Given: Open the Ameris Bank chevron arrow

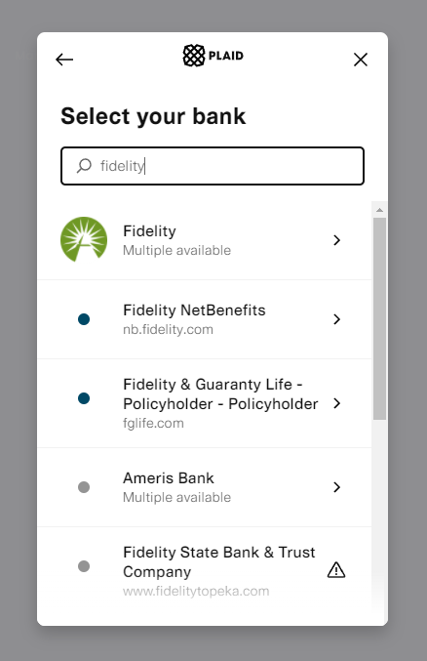Looking at the screenshot, I should 336,487.
